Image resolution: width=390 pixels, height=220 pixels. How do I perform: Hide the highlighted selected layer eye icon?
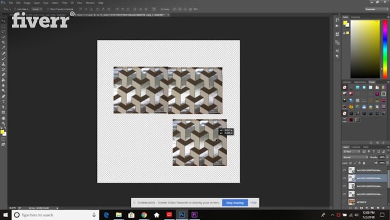(x=345, y=178)
